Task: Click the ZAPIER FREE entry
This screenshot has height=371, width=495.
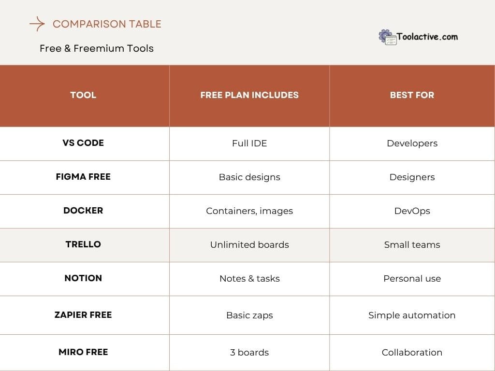Action: tap(83, 314)
